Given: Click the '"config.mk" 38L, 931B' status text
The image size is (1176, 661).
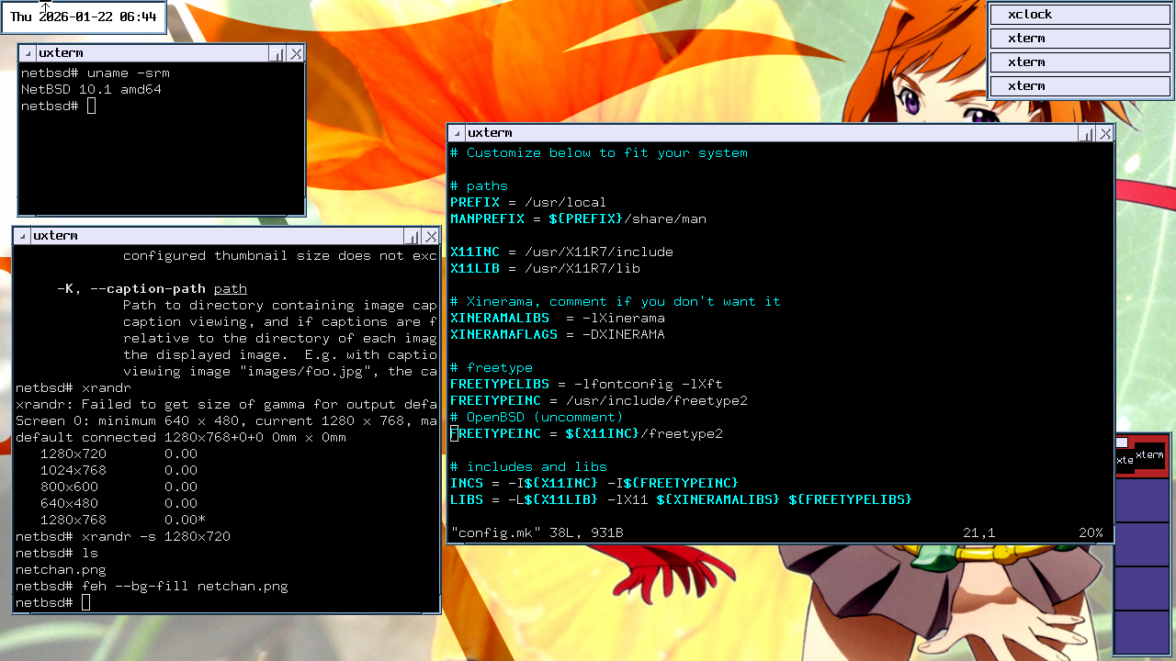Looking at the screenshot, I should (x=537, y=533).
